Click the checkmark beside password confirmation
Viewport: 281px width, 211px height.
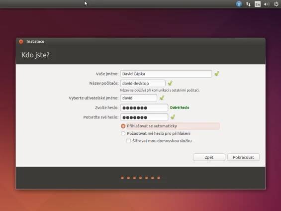point(173,117)
